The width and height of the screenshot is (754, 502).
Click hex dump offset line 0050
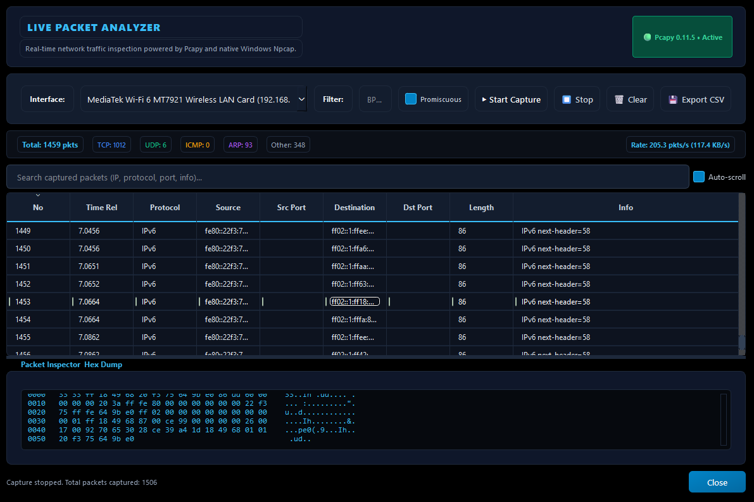[x=169, y=439]
